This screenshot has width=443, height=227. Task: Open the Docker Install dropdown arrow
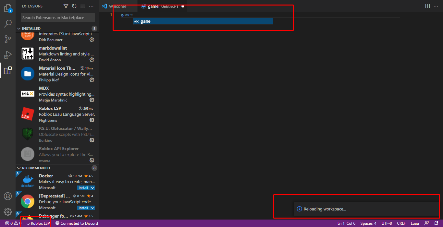[x=93, y=187]
